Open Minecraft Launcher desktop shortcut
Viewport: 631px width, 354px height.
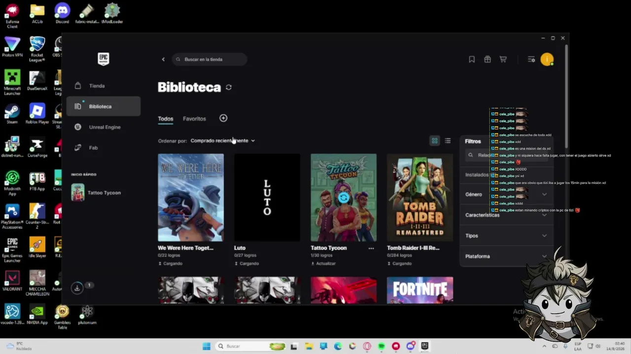point(12,83)
